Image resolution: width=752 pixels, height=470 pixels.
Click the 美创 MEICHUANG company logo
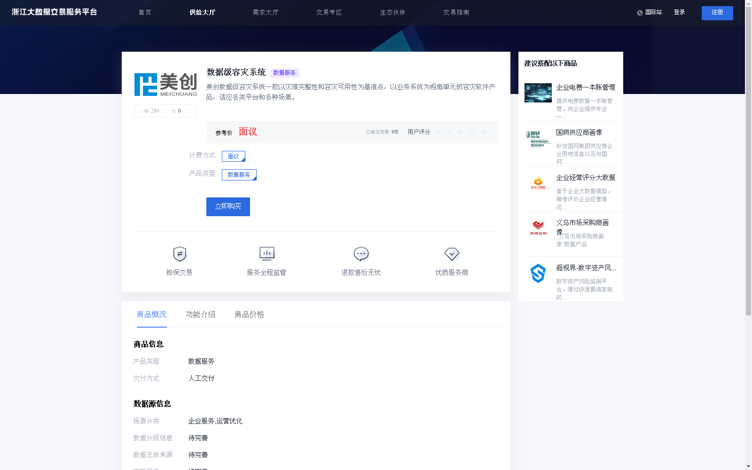point(165,85)
